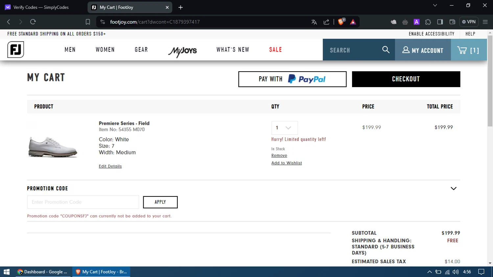Click the APPLY promotion button

[160, 202]
